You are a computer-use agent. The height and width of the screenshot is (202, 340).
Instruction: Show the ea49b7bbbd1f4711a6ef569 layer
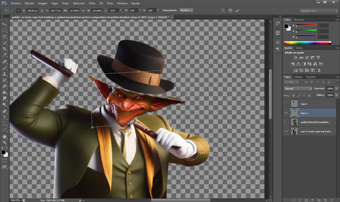click(286, 122)
